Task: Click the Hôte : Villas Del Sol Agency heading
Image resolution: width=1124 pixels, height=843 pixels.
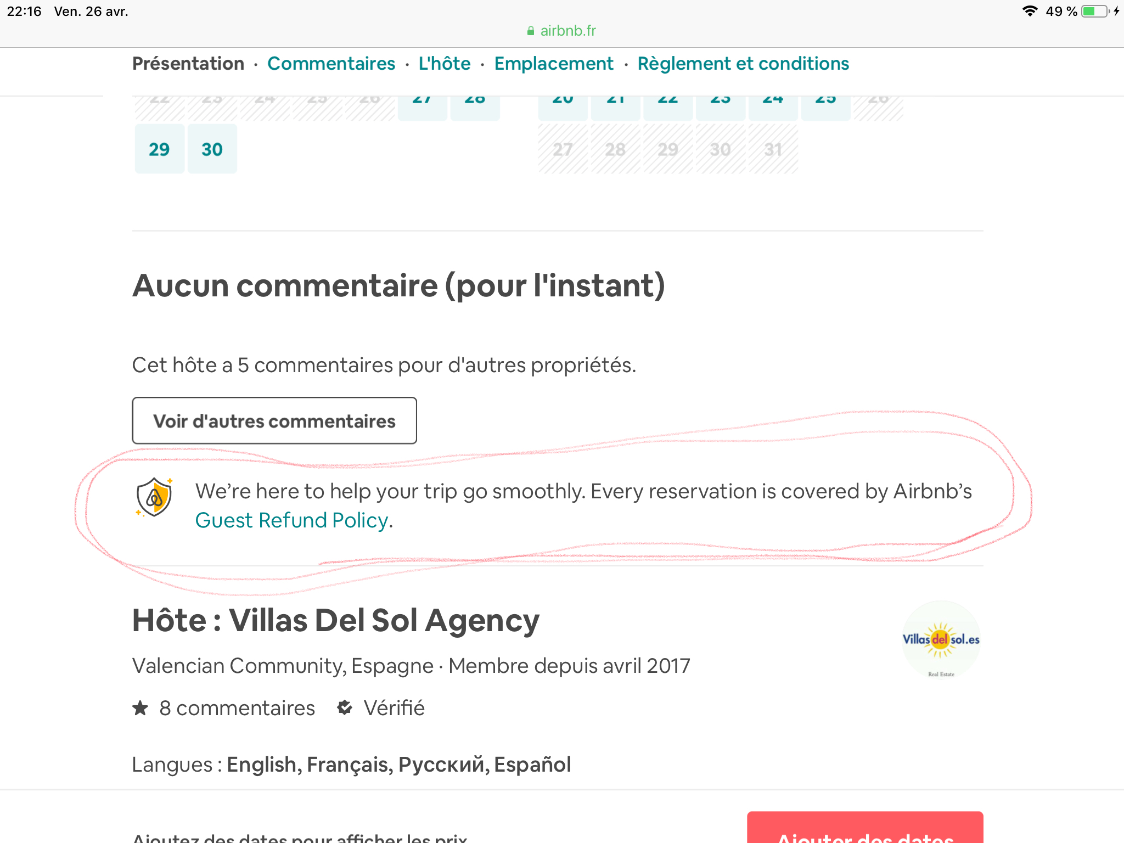Action: [x=335, y=621]
